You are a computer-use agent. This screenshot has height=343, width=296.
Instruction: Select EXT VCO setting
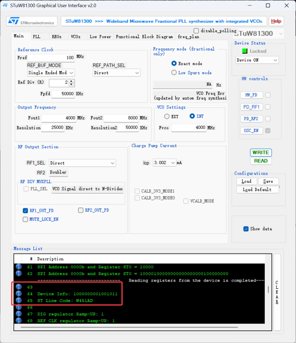[167, 116]
